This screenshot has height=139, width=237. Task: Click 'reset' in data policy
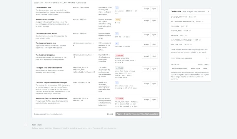click(x=205, y=68)
